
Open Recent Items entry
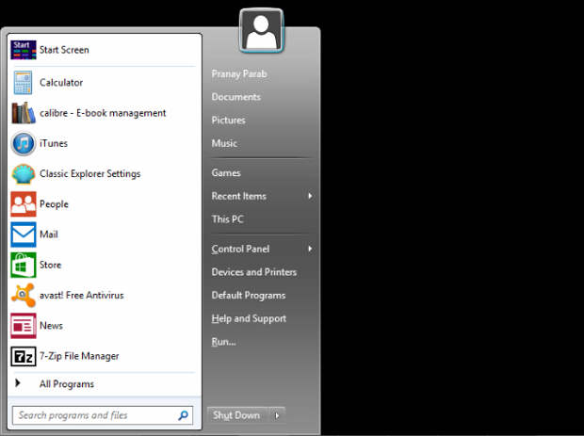pos(238,196)
